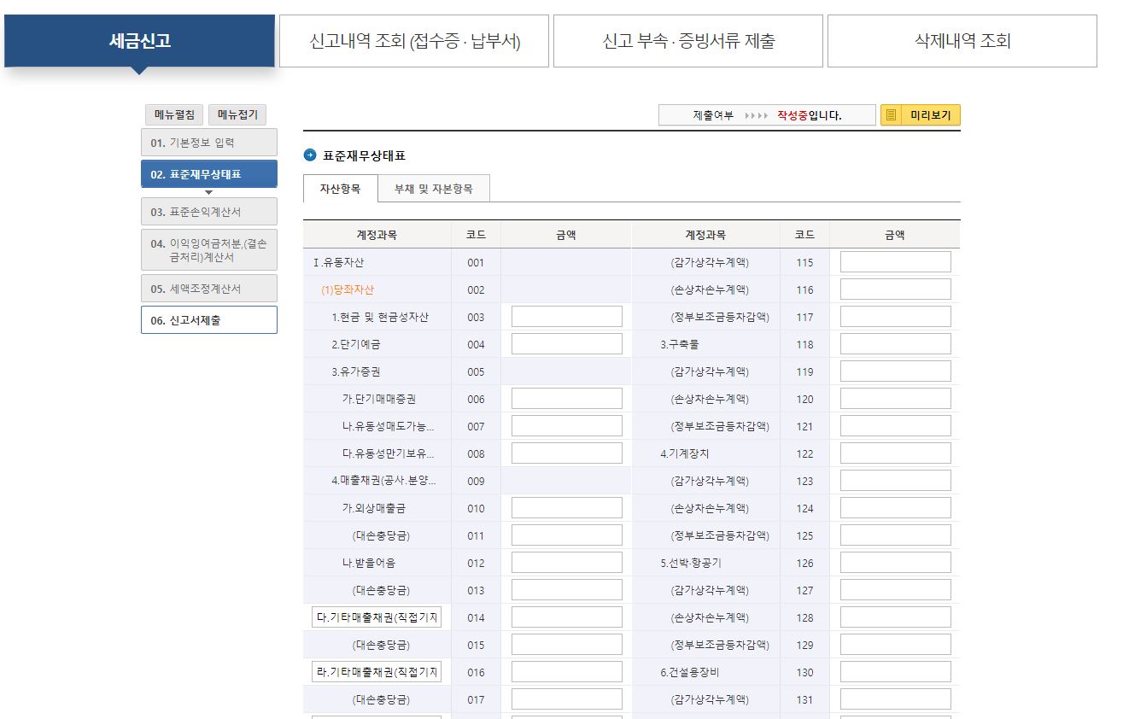Viewport: 1123px width, 719px height.
Task: Open 신고 부속 · 증빙서류 제출 tab
Action: click(688, 40)
